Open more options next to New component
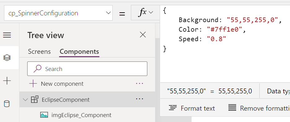 click(140, 83)
